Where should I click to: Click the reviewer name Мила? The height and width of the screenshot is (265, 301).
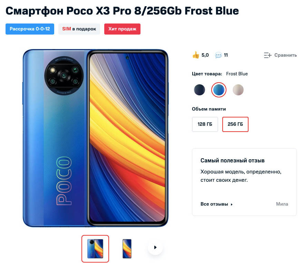coord(282,204)
